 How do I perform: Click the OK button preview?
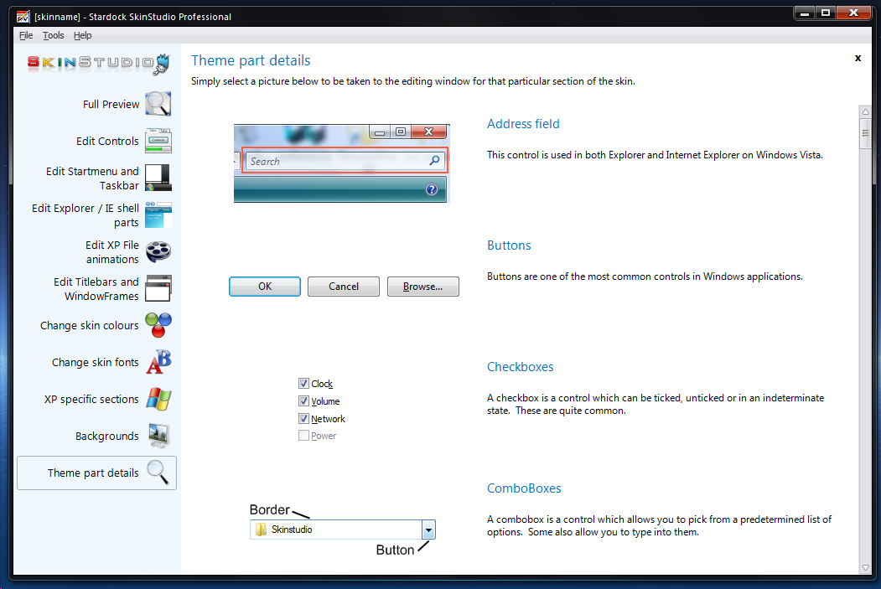click(265, 287)
